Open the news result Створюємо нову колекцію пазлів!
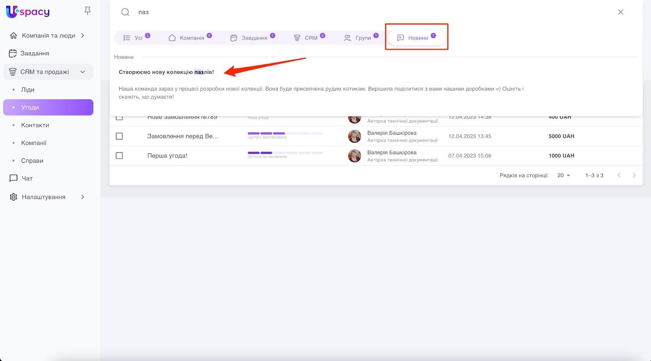651x361 pixels. coord(166,72)
